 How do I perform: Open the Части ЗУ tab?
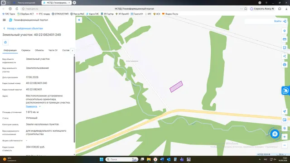point(53,50)
